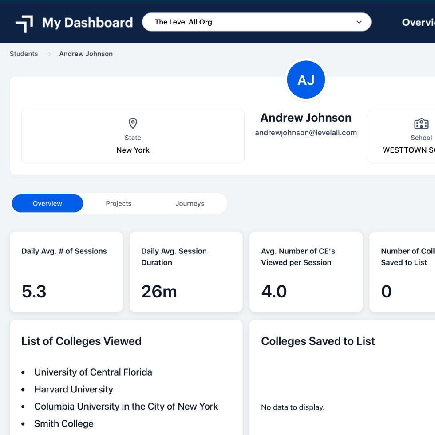
Task: Click Harvard University list item
Action: tap(74, 389)
